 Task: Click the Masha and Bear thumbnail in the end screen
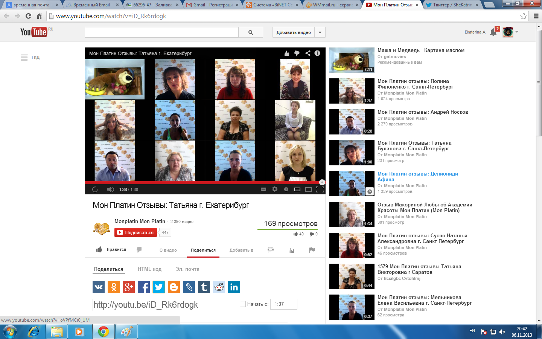click(x=115, y=79)
